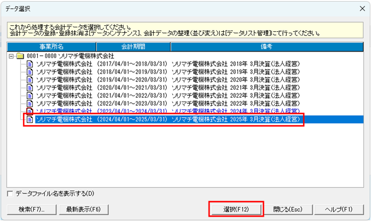Select highlighted period (2024/04/01～2025/03/31) entry

(132, 119)
